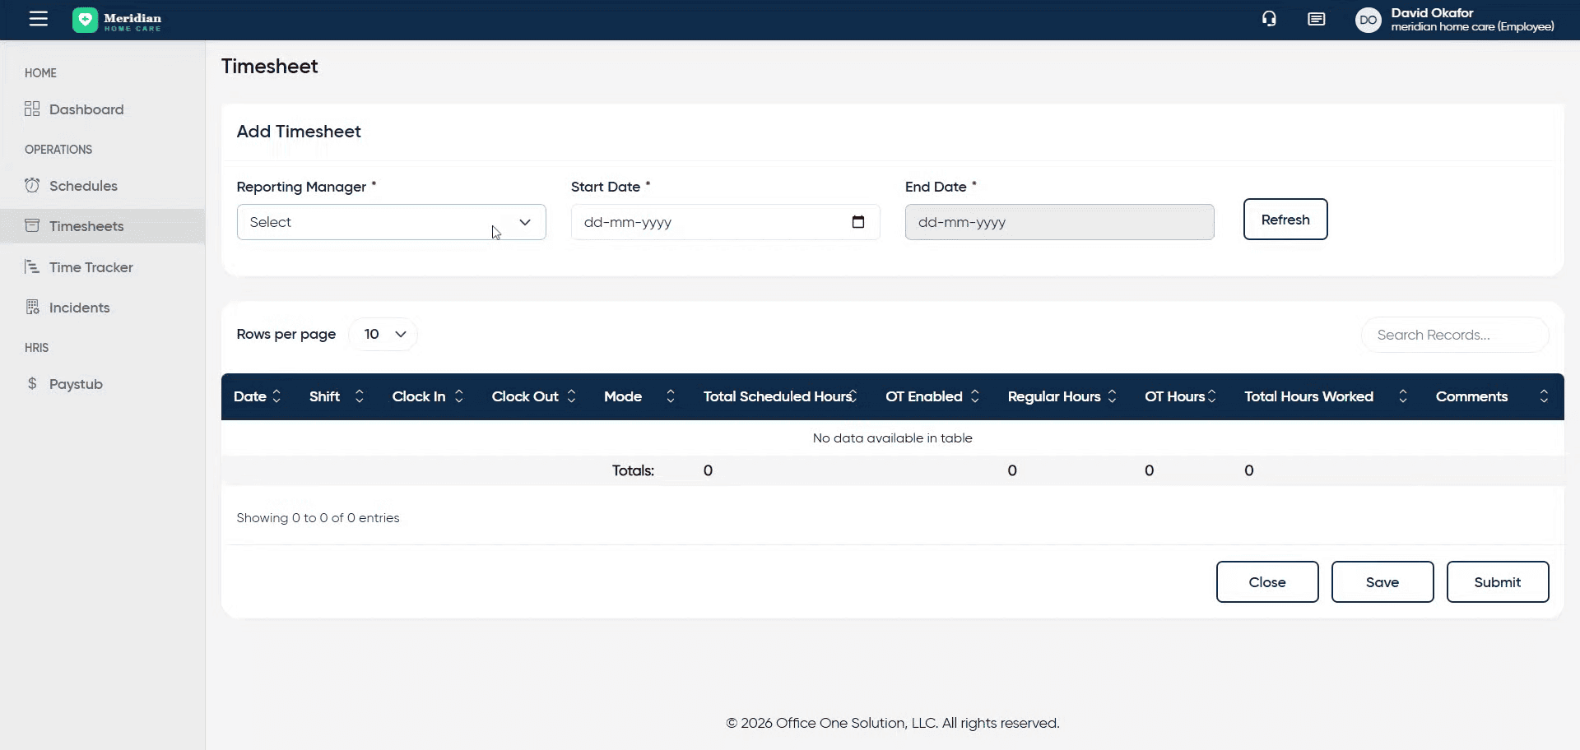Open the calendar picker in Start Date
Image resolution: width=1580 pixels, height=750 pixels.
click(x=857, y=222)
